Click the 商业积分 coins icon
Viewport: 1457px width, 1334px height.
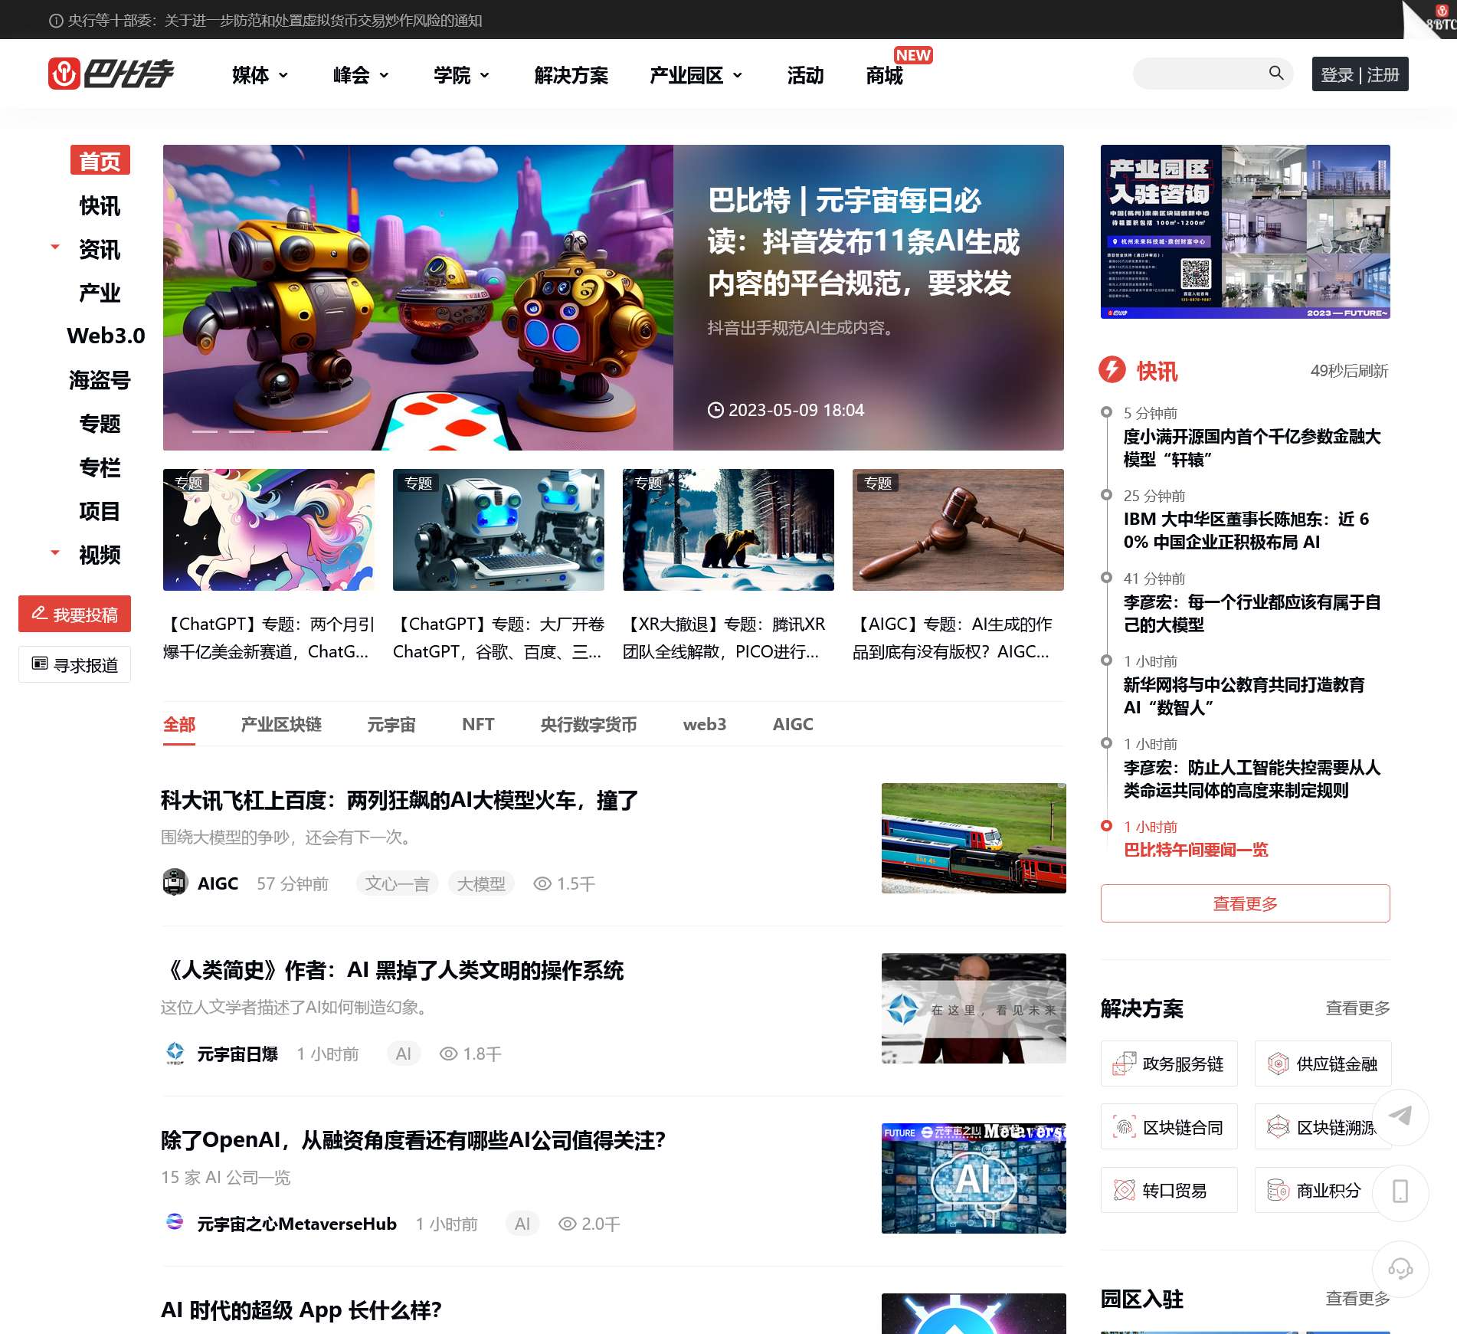1278,1190
